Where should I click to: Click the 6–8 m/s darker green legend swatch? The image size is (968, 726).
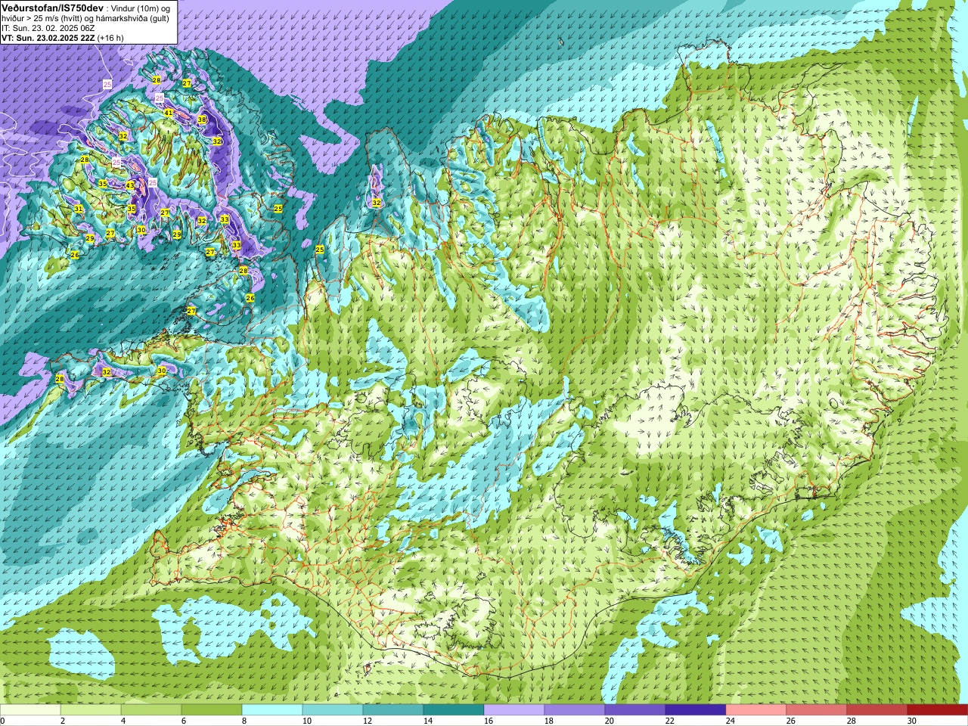click(x=212, y=710)
